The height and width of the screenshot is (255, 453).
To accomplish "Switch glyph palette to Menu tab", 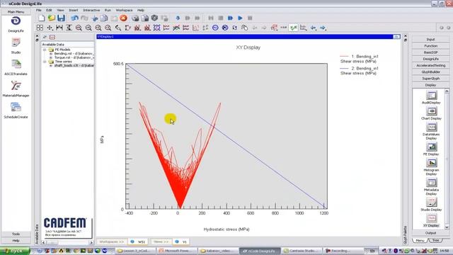I will pyautogui.click(x=420, y=241).
